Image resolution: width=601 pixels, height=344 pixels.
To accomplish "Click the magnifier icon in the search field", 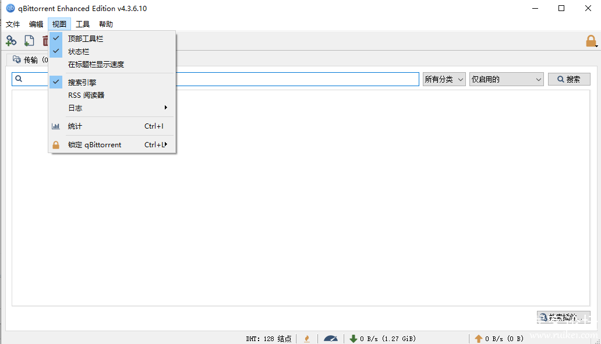I will click(19, 79).
